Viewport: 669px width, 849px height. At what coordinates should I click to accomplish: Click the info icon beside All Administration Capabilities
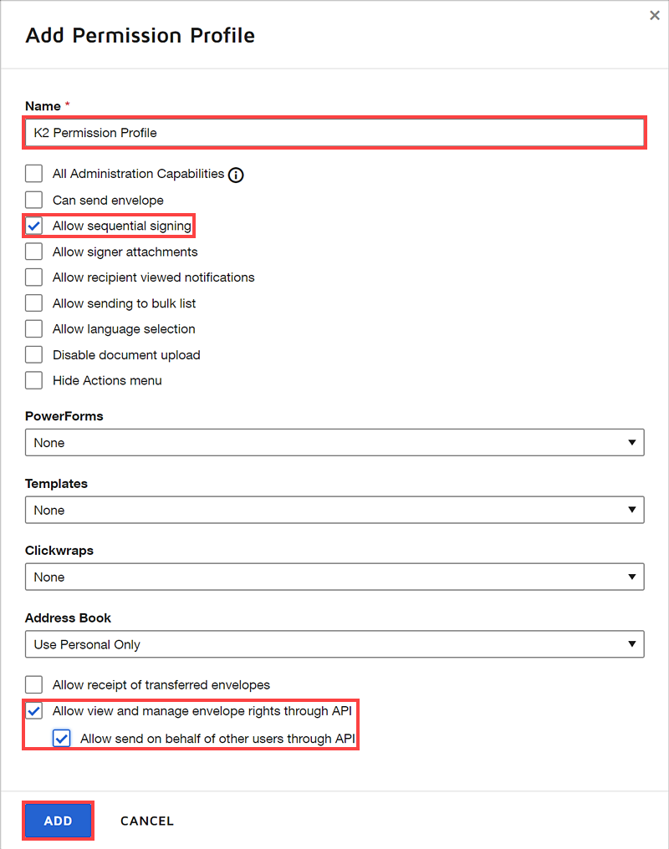236,175
